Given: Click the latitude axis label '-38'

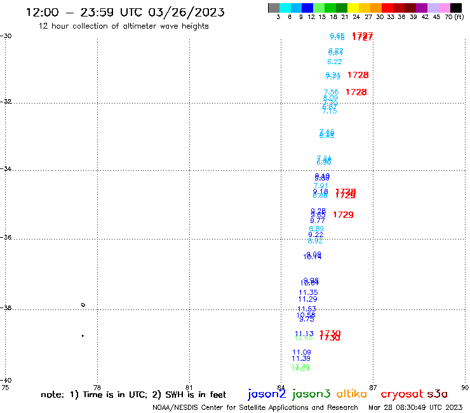Looking at the screenshot, I should pos(6,308).
